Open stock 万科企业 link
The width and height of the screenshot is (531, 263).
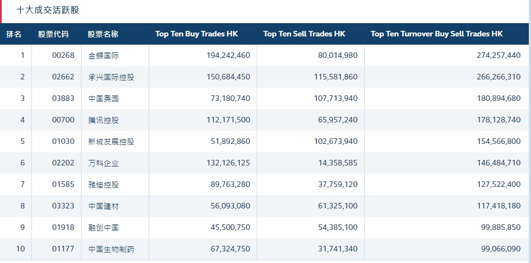(104, 163)
